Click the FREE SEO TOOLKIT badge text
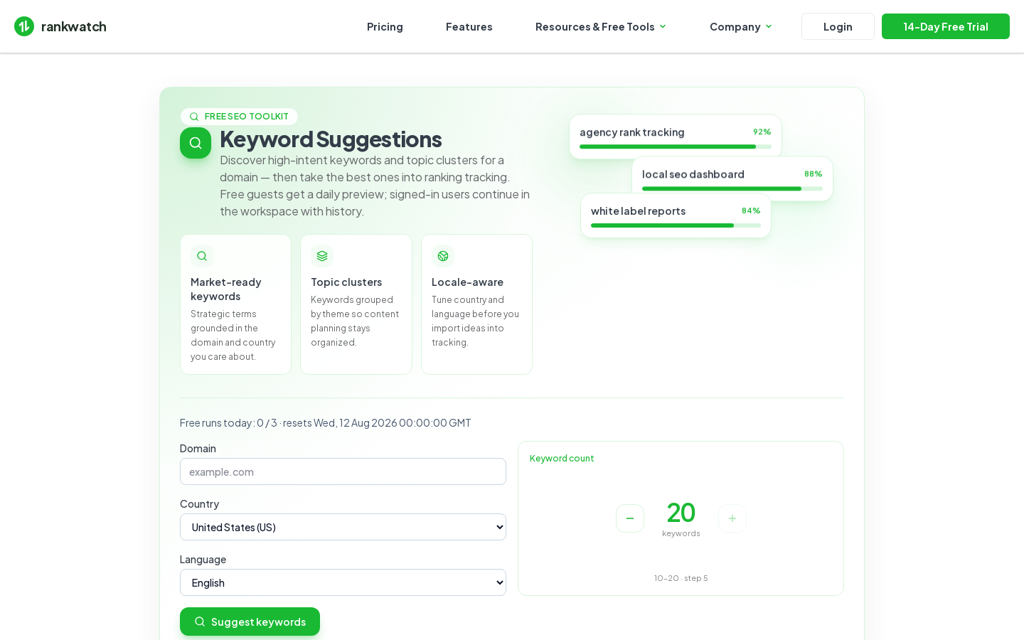The image size is (1024, 640). (x=247, y=117)
